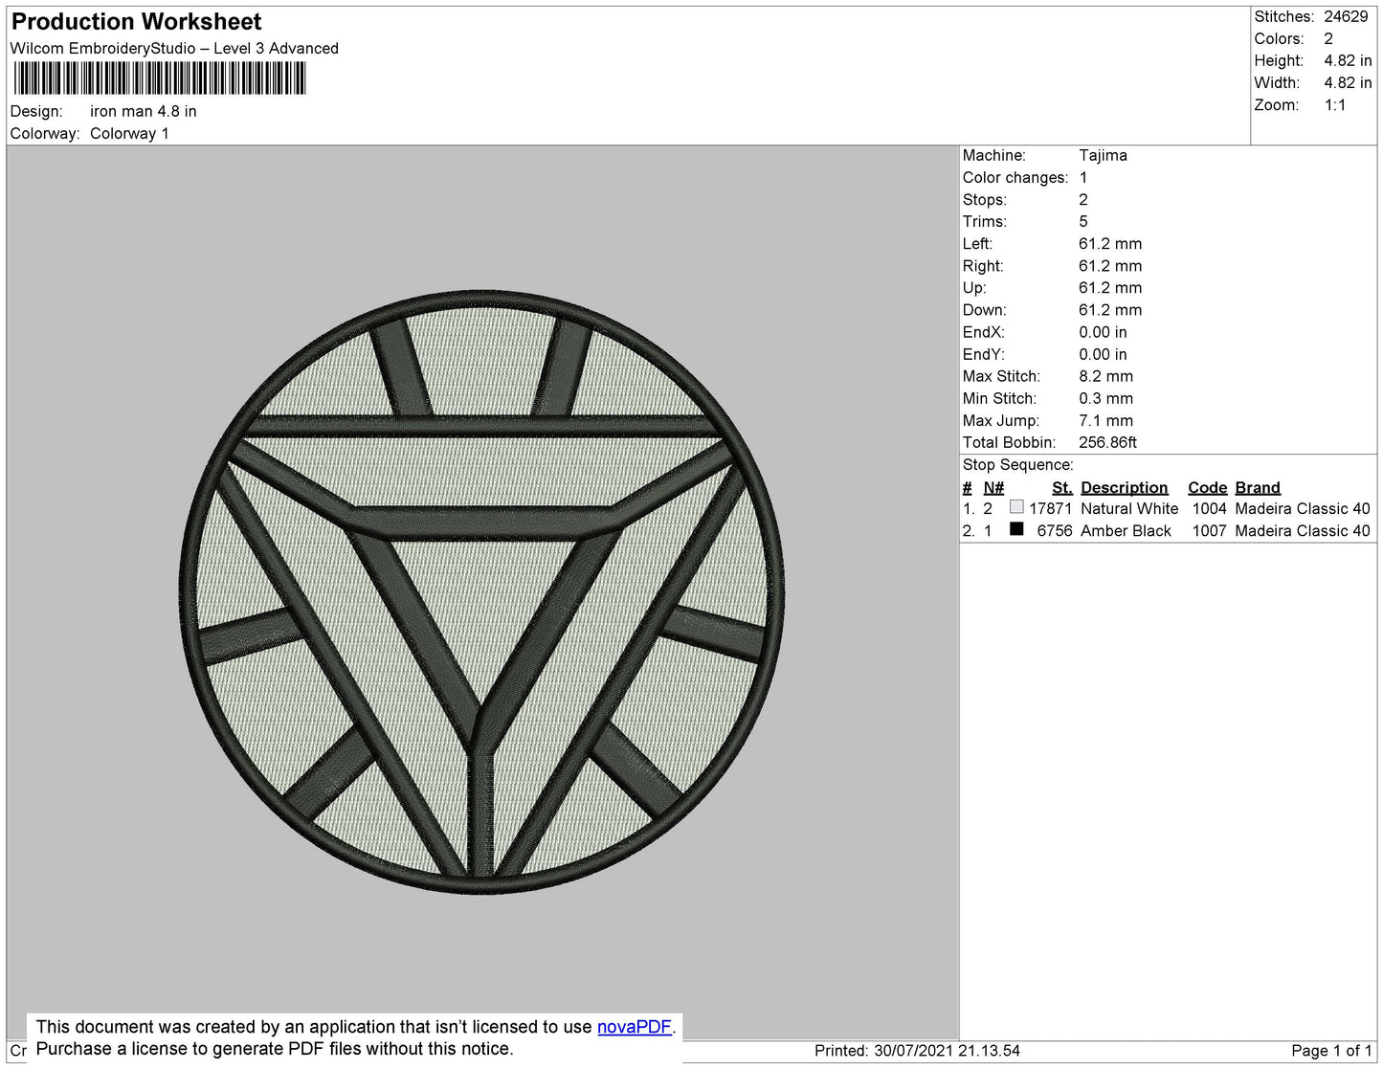
Task: Click the EndX value 0.00 in
Action: pos(1103,332)
